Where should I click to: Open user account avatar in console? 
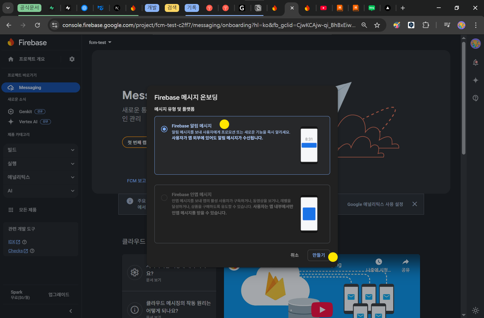tap(476, 44)
